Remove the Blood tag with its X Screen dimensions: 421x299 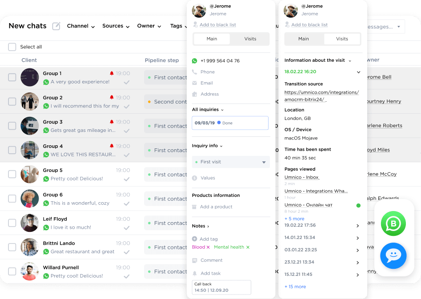coord(207,247)
